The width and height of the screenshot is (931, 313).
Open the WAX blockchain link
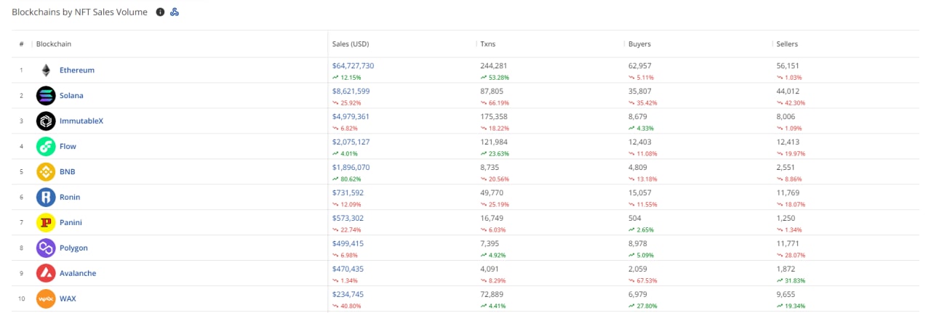click(x=68, y=299)
